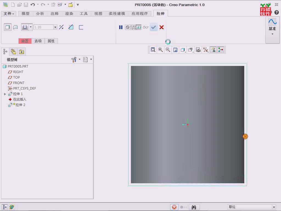The image size is (281, 211).
Task: Click in the depth value field 1.20
Action: (43, 27)
